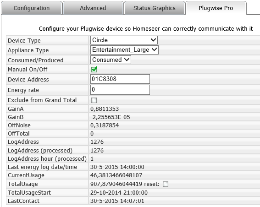260x207 pixels.
Task: Click the OffNoise value 0,3187854
Action: tap(105, 125)
